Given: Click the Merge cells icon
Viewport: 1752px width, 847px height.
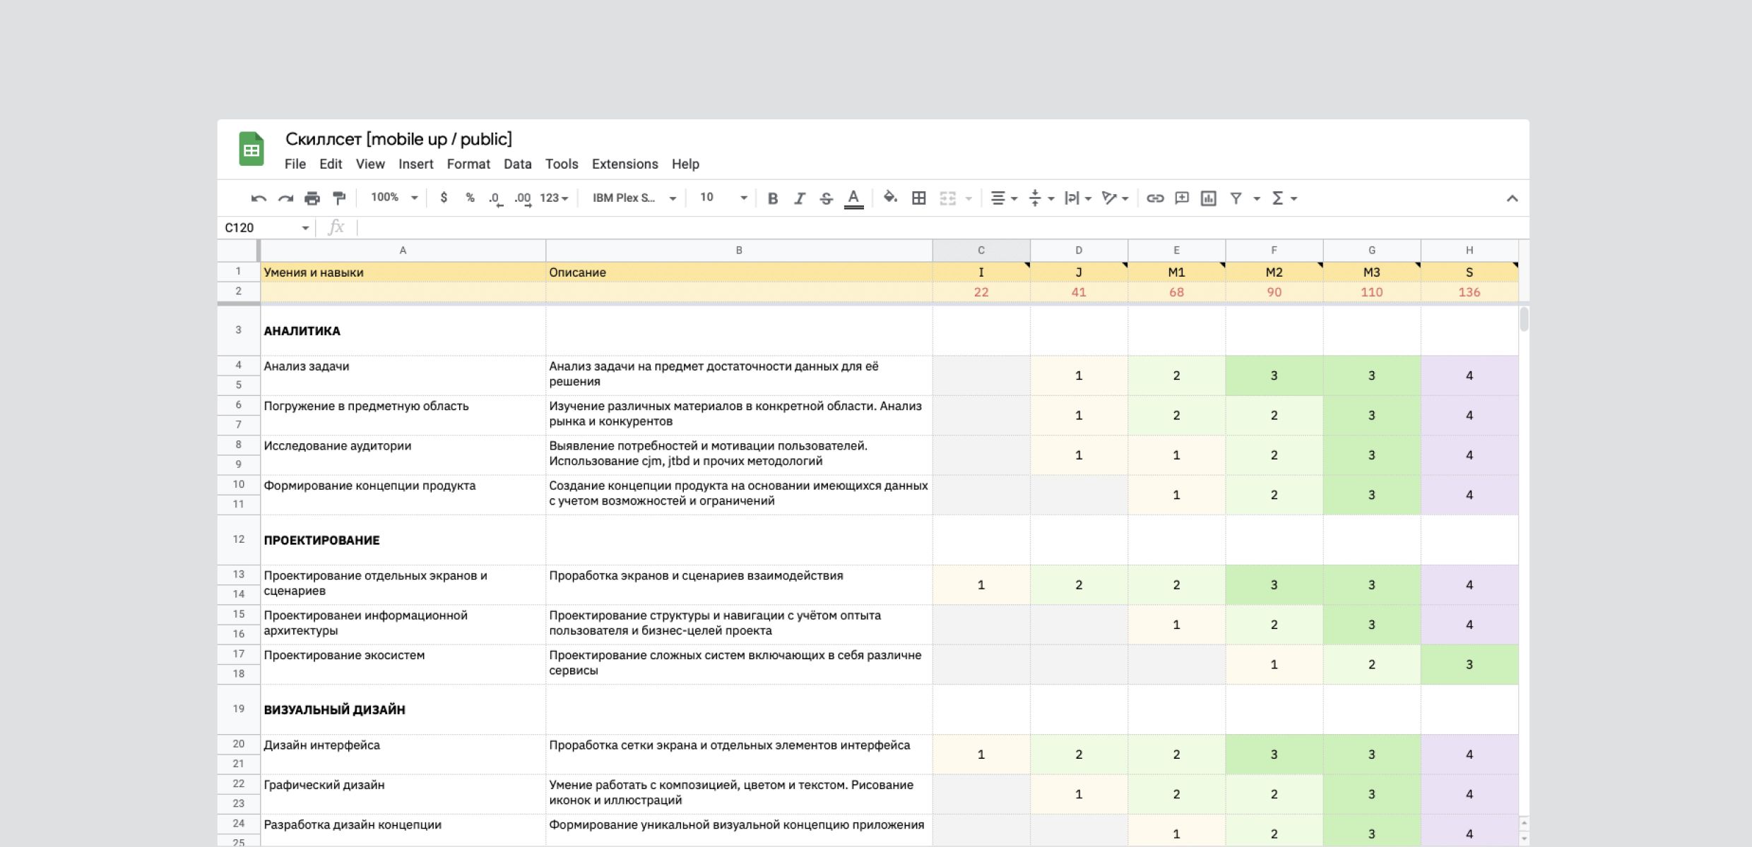Looking at the screenshot, I should pyautogui.click(x=947, y=198).
